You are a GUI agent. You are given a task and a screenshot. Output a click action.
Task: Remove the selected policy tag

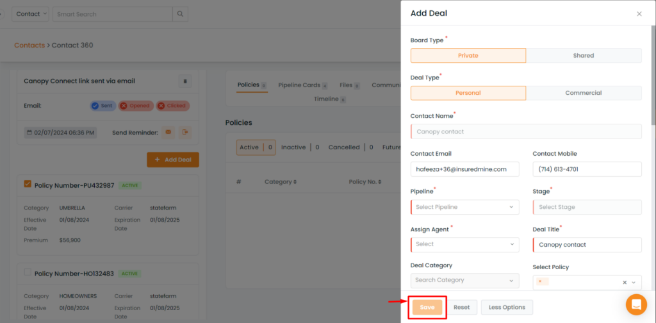tap(540, 281)
